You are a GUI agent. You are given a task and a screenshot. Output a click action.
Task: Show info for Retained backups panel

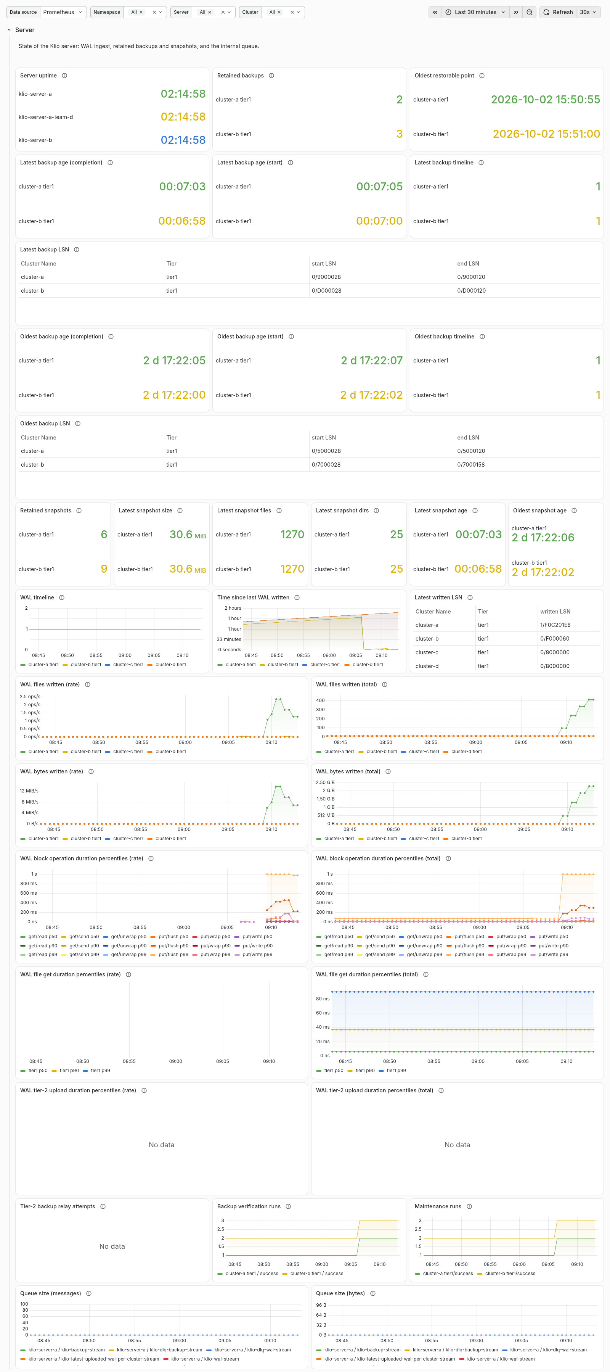tap(271, 76)
